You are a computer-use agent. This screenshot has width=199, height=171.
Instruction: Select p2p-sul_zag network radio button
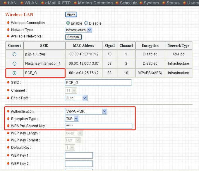14,54
